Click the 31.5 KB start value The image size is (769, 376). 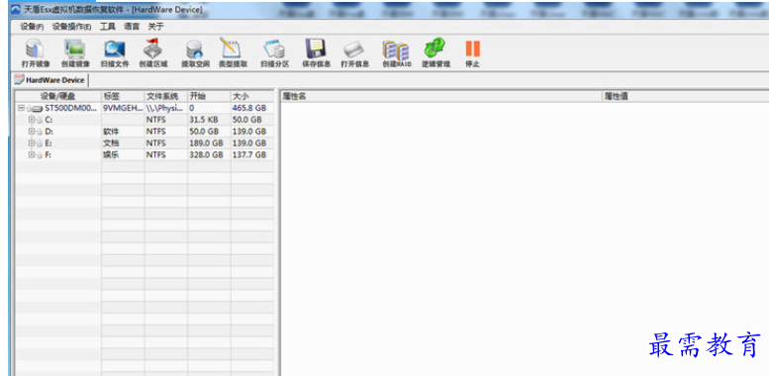(x=204, y=120)
